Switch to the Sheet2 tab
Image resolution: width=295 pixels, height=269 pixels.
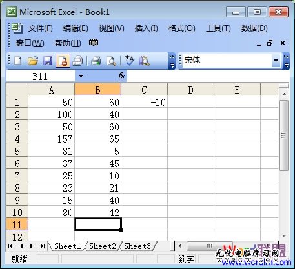pyautogui.click(x=103, y=246)
